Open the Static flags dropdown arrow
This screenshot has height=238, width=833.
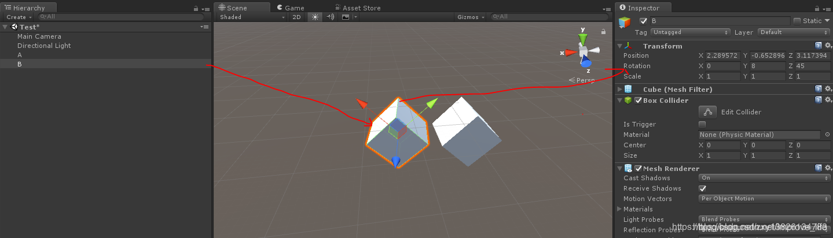click(827, 21)
